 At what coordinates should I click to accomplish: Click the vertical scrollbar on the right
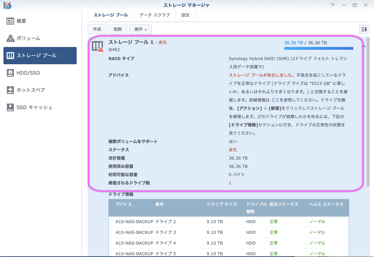point(368,138)
